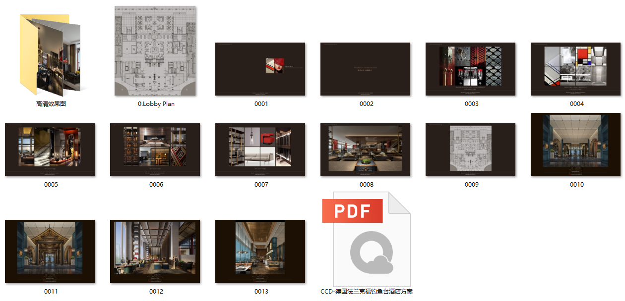Click the folder name text 高清效果图

click(51, 104)
